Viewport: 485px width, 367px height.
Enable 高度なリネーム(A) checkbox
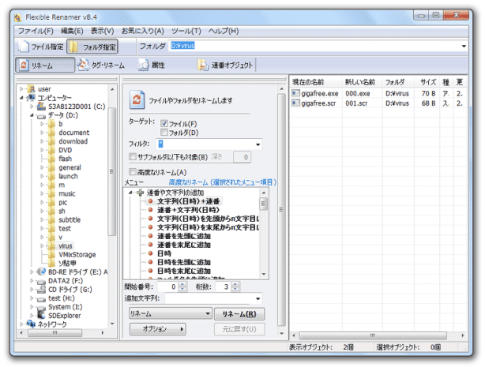tap(133, 172)
